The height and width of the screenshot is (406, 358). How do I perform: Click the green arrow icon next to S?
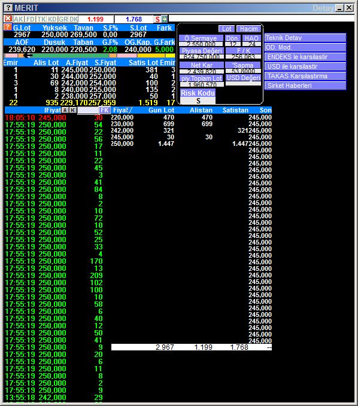[x=165, y=19]
